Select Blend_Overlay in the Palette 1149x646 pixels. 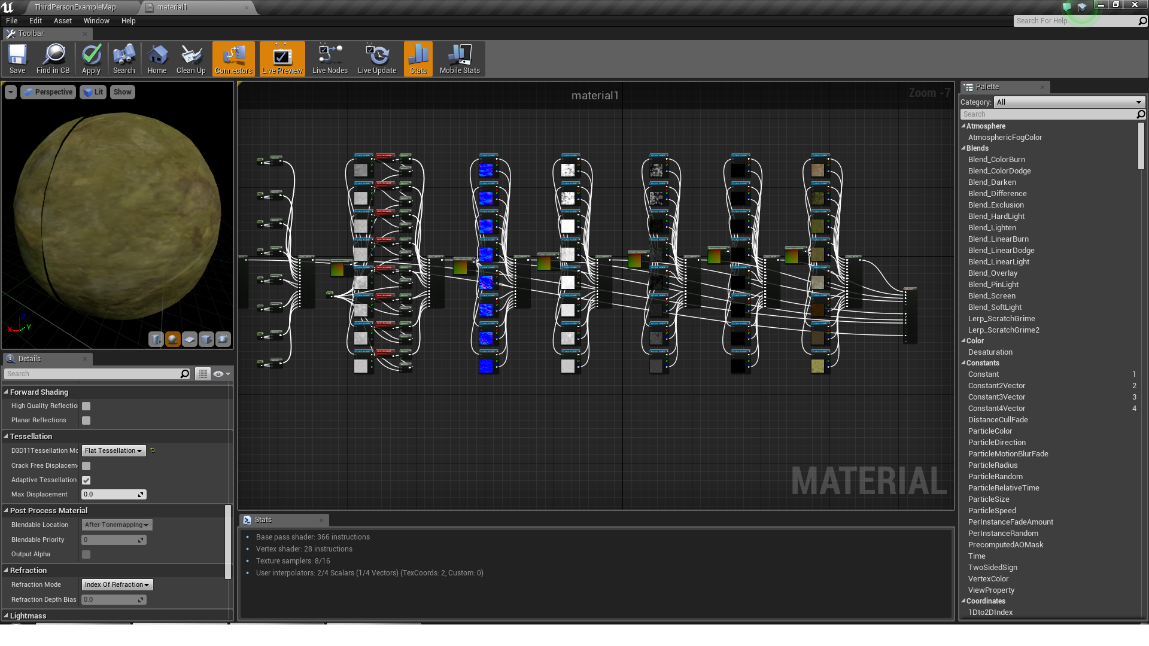(992, 273)
